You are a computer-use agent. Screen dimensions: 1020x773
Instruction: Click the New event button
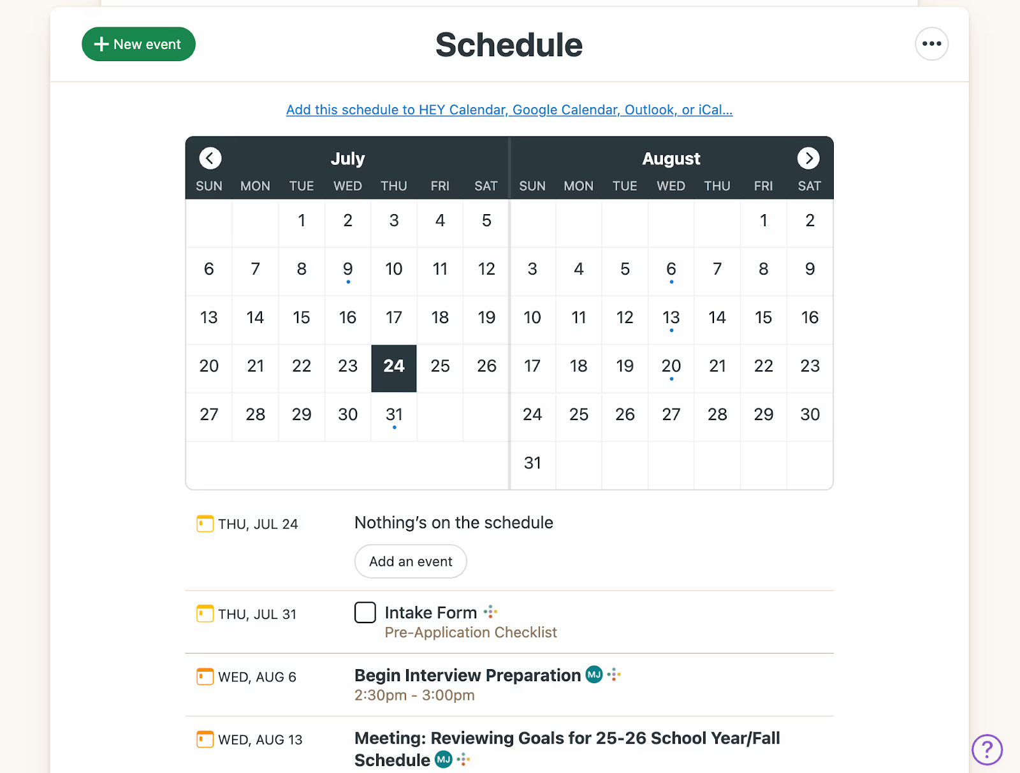[138, 44]
